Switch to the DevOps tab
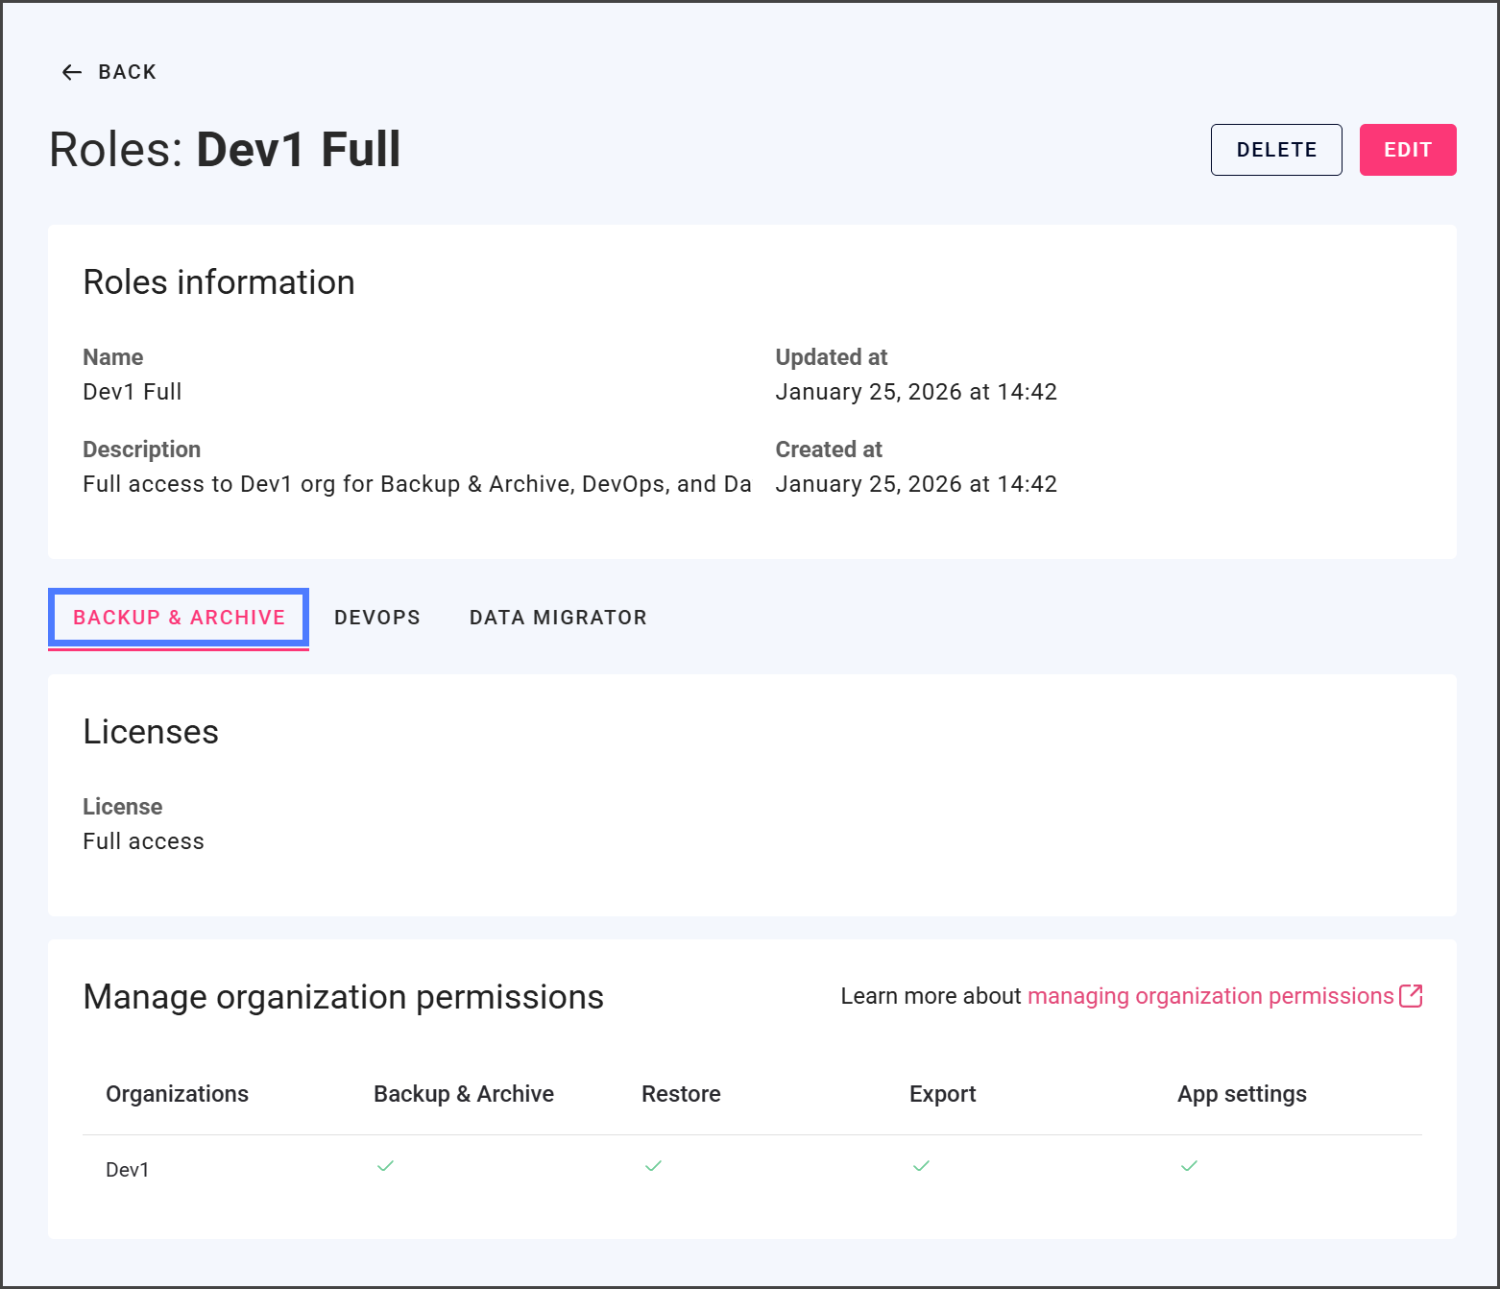Image resolution: width=1500 pixels, height=1289 pixels. pos(377,618)
